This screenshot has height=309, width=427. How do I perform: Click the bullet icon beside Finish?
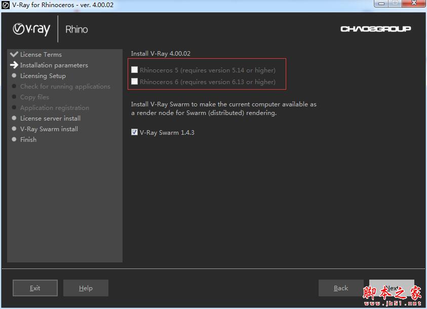pyautogui.click(x=14, y=139)
